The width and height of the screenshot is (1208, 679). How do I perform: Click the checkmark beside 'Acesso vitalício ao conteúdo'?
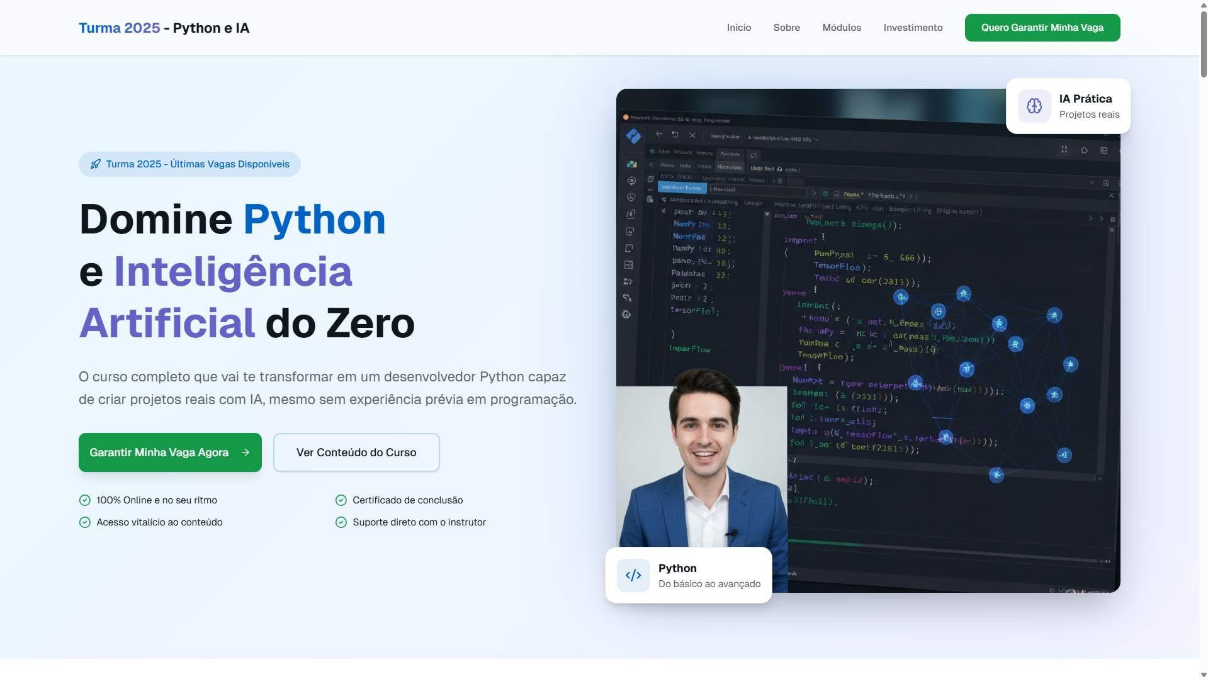coord(84,522)
